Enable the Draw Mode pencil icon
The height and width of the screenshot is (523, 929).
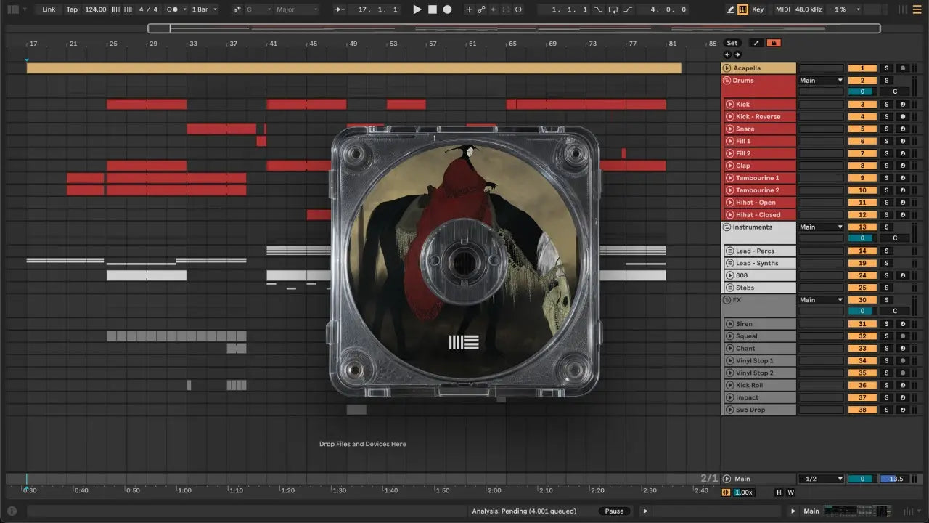pyautogui.click(x=731, y=9)
